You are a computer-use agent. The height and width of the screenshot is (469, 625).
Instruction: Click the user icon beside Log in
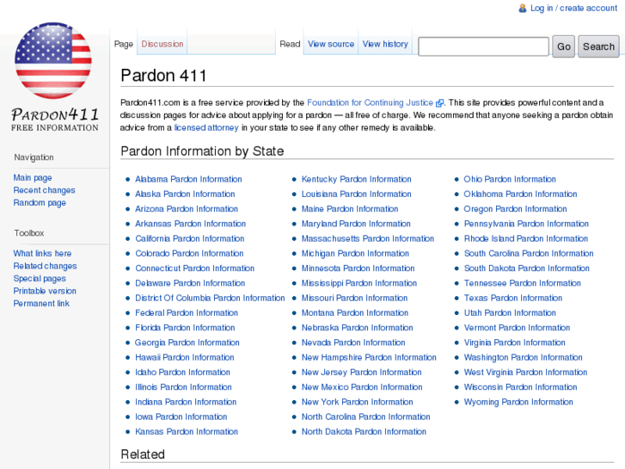pyautogui.click(x=522, y=8)
